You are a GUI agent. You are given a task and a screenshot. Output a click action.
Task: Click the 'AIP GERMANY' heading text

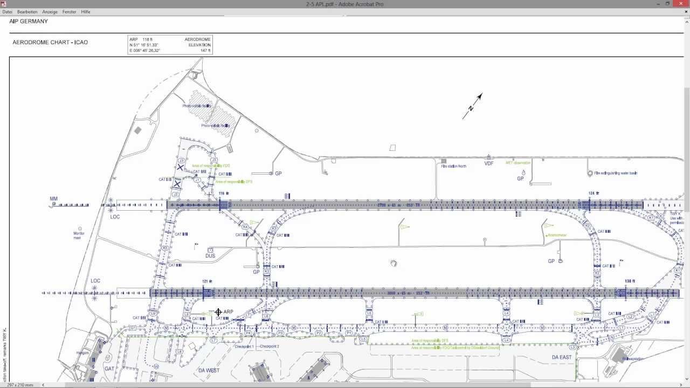[x=29, y=22]
